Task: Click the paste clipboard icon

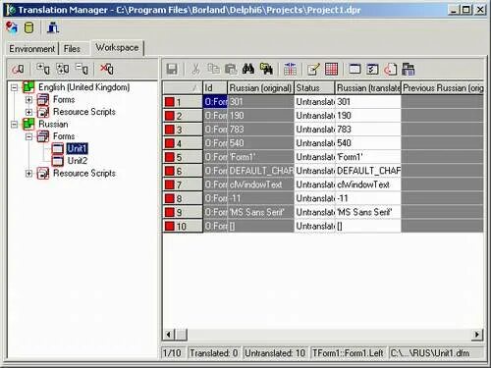Action: [x=231, y=70]
